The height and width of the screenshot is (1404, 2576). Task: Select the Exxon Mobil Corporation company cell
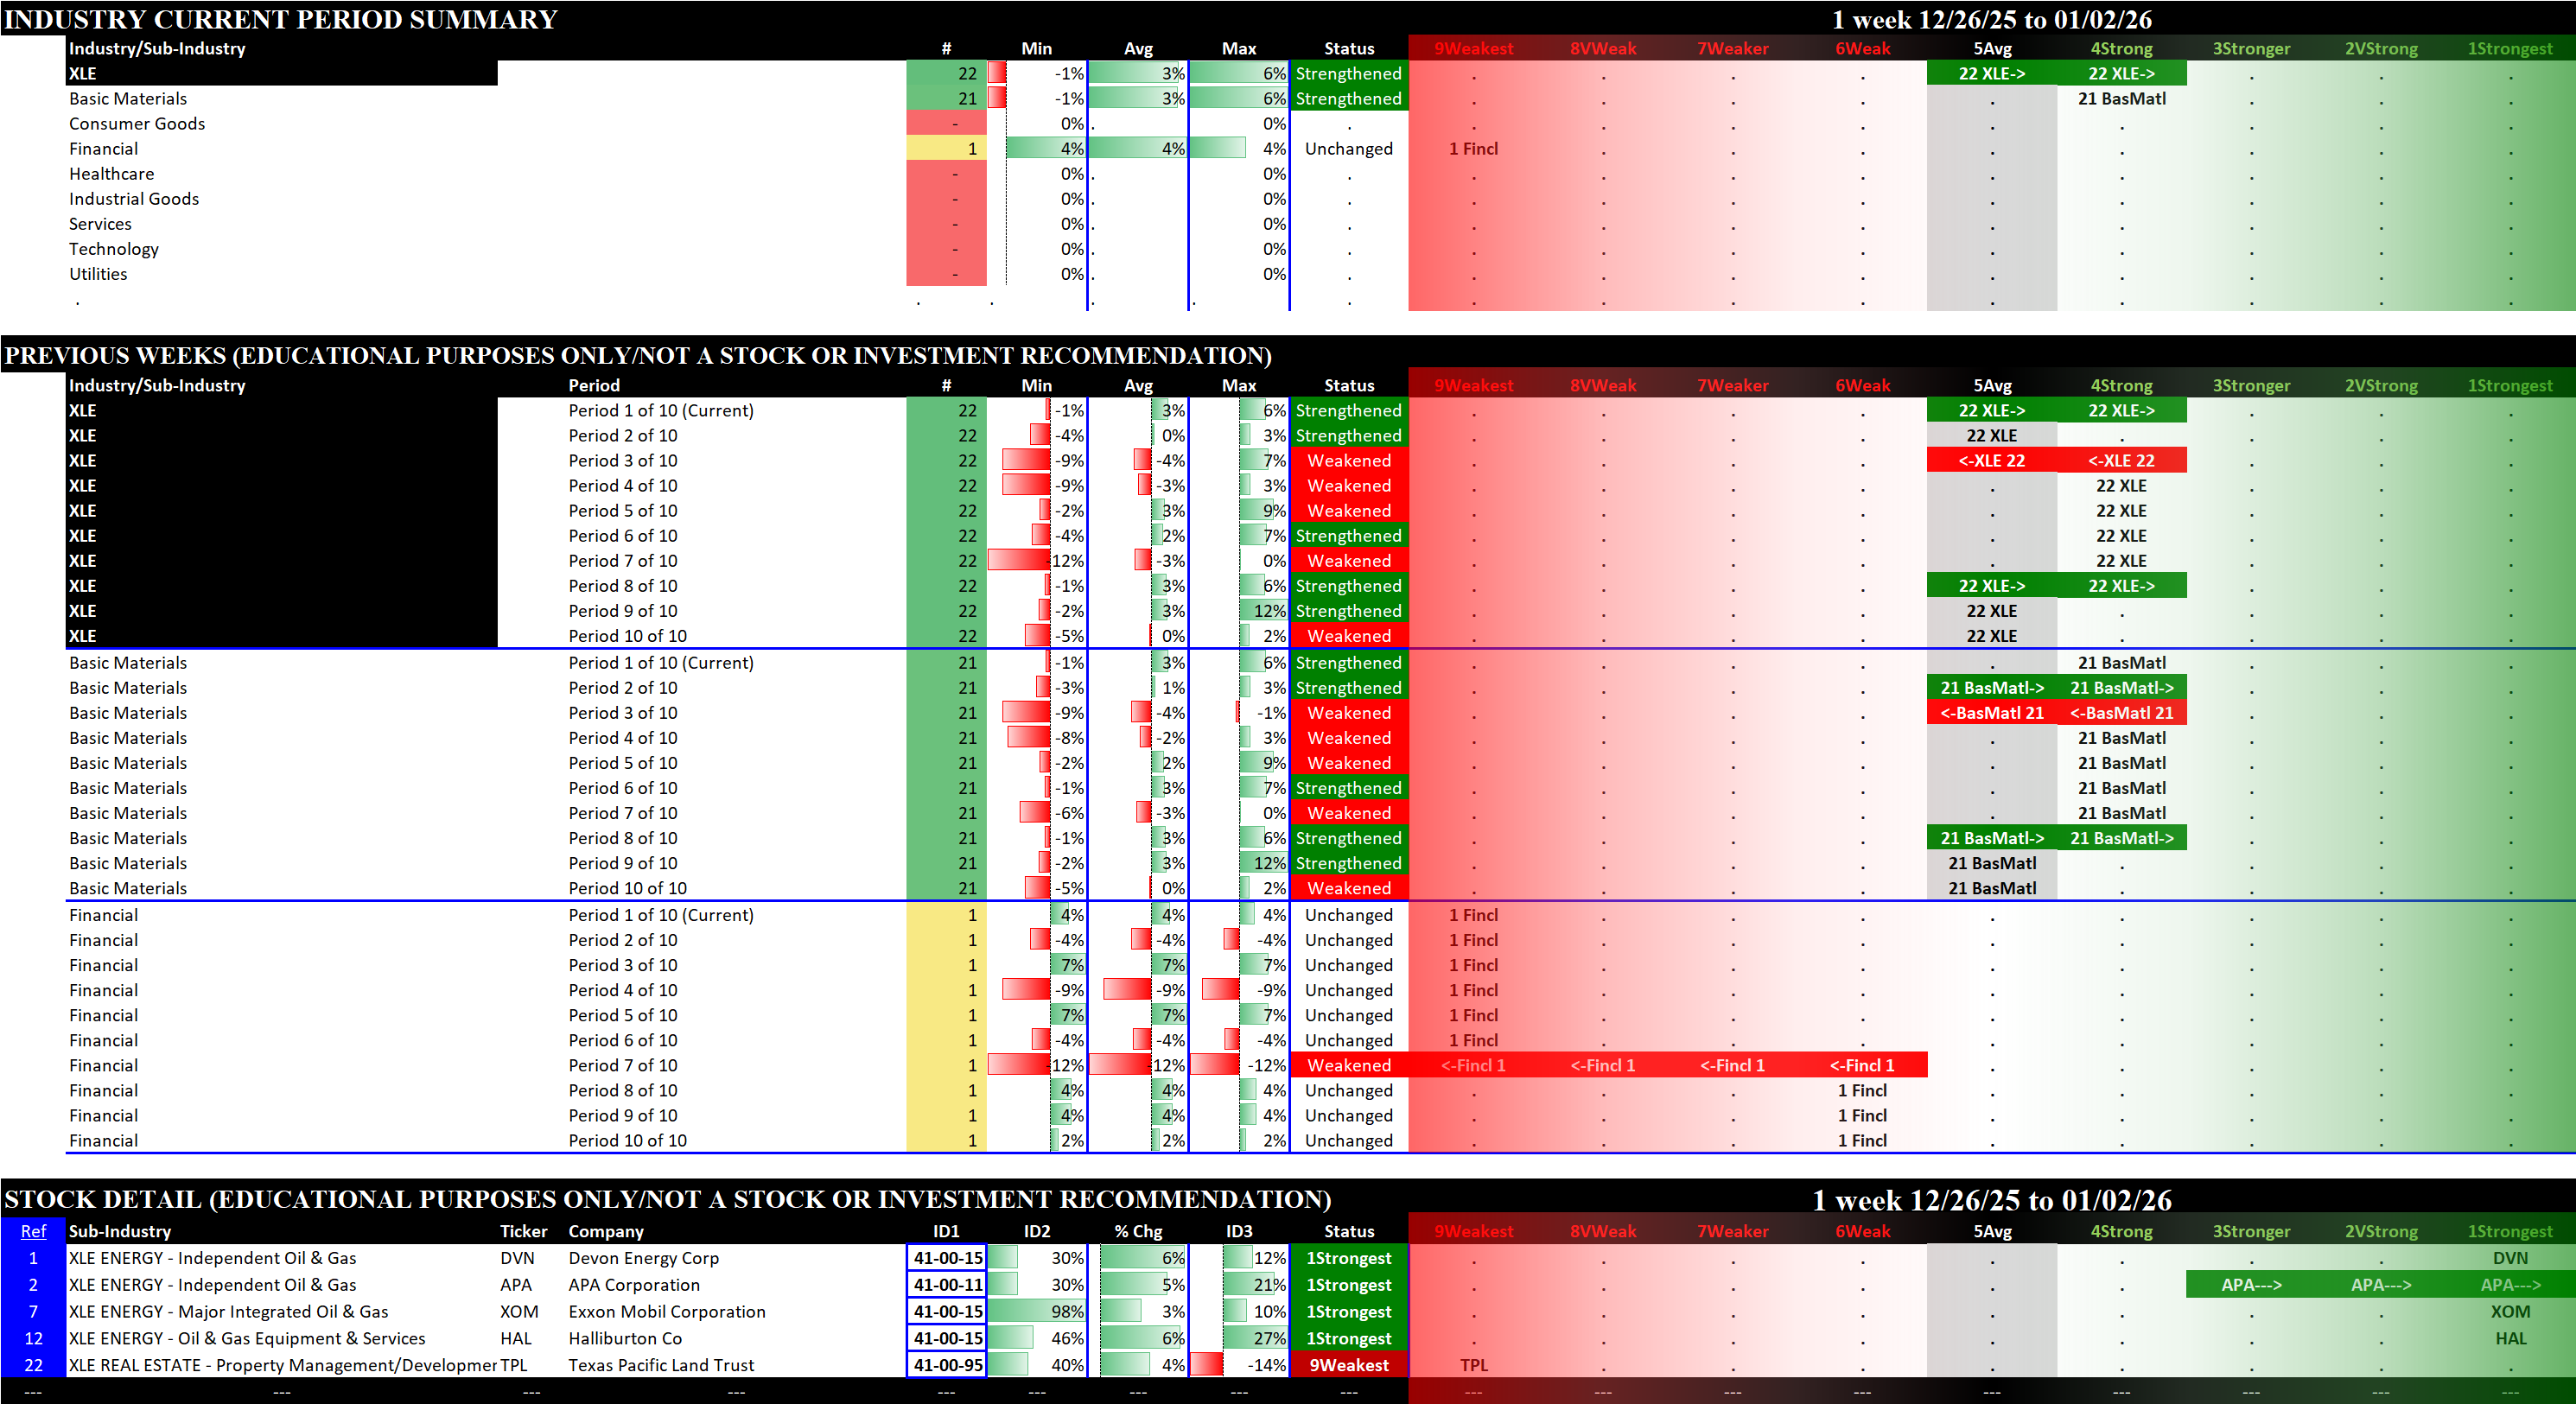pyautogui.click(x=666, y=1311)
